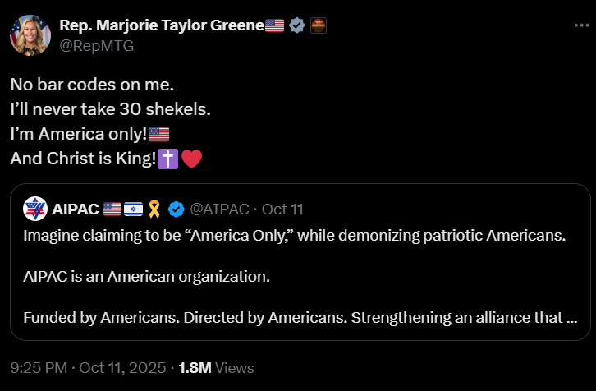
Task: Click the AIPAC logo avatar in quoted post
Action: 34,209
